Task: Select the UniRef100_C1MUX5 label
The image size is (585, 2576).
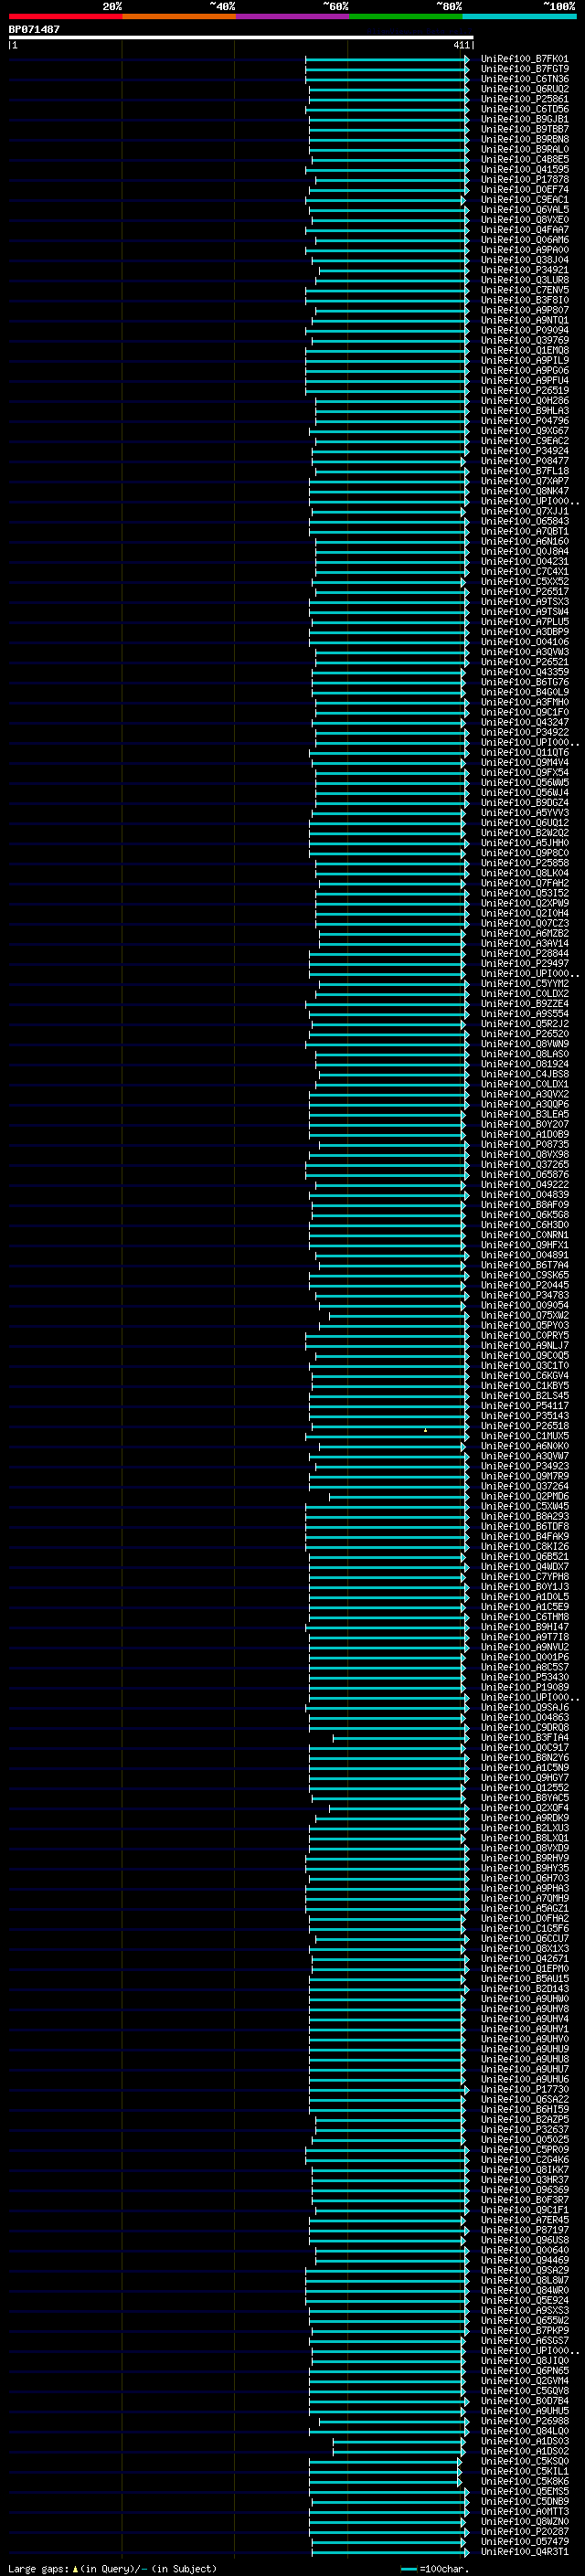Action: 525,1436
